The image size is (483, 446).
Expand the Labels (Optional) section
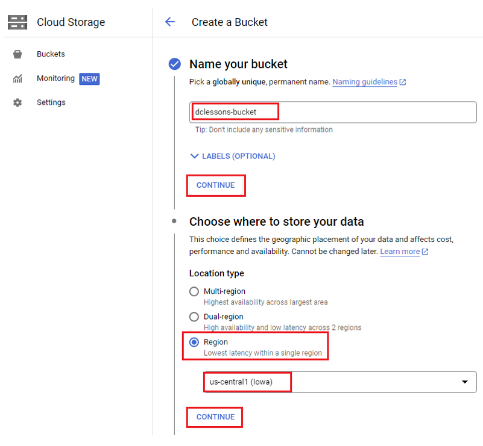(233, 156)
